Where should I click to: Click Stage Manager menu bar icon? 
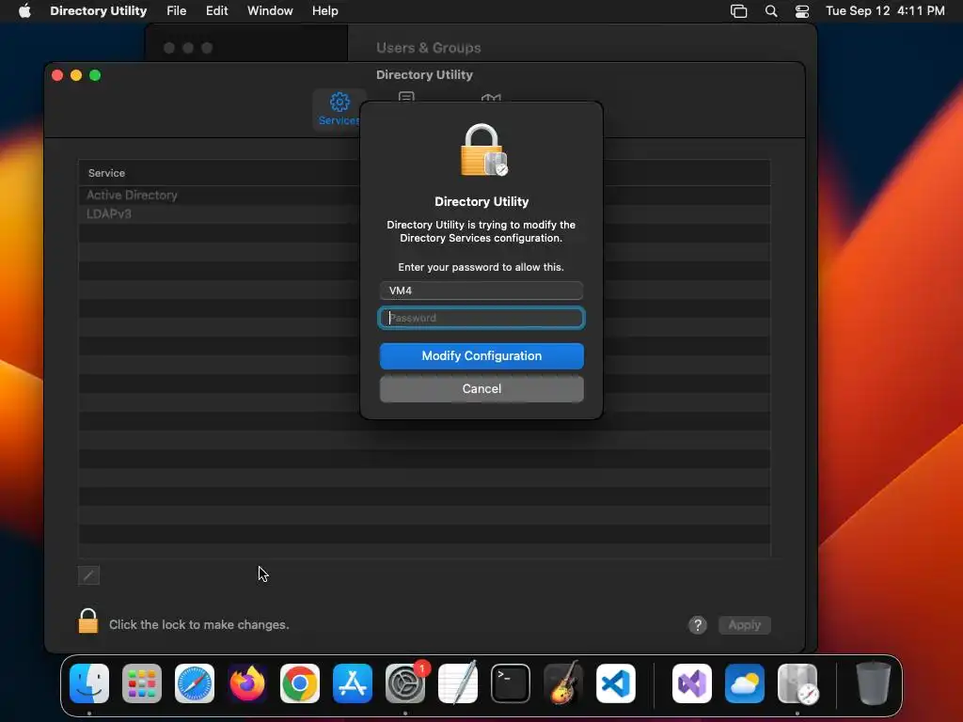pyautogui.click(x=739, y=11)
